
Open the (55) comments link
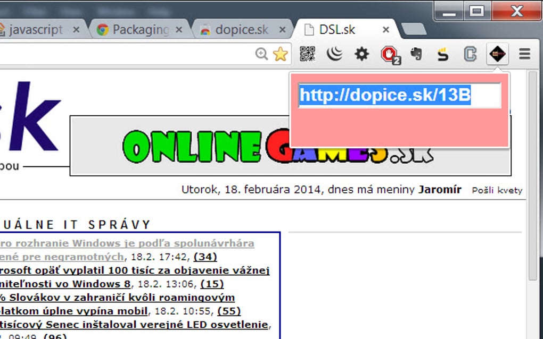(229, 311)
